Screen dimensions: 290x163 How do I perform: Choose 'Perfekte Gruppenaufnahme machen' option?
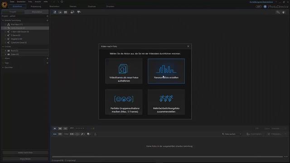tap(124, 102)
